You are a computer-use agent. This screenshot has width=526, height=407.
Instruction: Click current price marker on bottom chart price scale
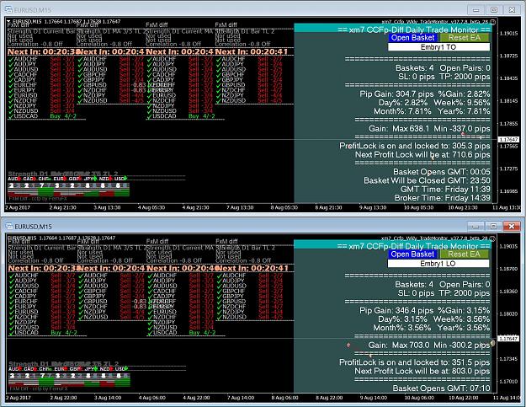click(508, 339)
